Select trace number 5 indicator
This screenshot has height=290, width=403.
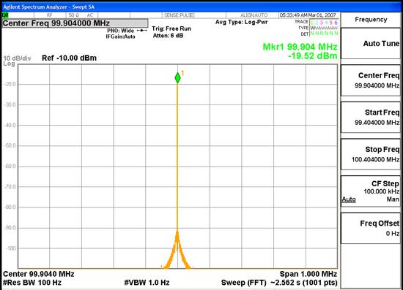(331, 23)
